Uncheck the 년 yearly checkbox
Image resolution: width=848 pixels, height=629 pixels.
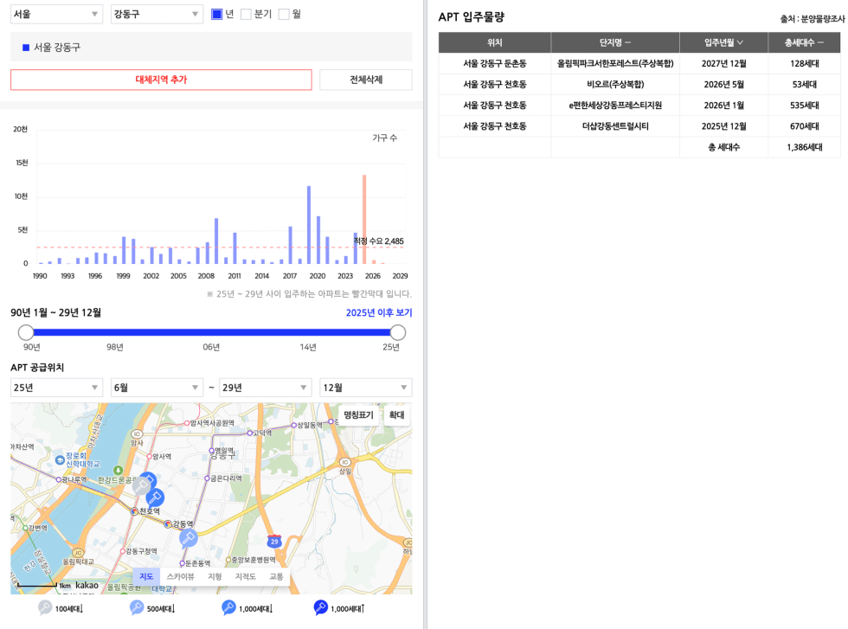click(x=217, y=14)
